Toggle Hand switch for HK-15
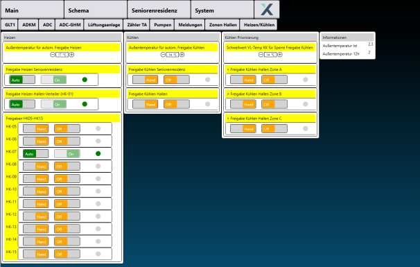This screenshot has width=420, height=267. [x=35, y=254]
